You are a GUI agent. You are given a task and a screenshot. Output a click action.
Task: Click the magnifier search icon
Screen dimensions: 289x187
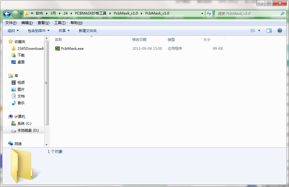[282, 13]
